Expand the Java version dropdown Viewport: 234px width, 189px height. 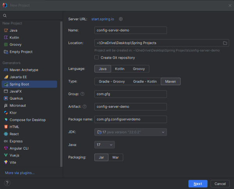(x=105, y=145)
